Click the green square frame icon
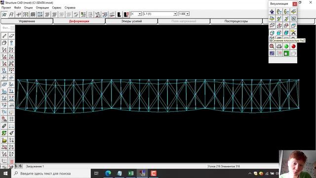Image resolution: width=316 pixels, height=178 pixels. pyautogui.click(x=286, y=53)
